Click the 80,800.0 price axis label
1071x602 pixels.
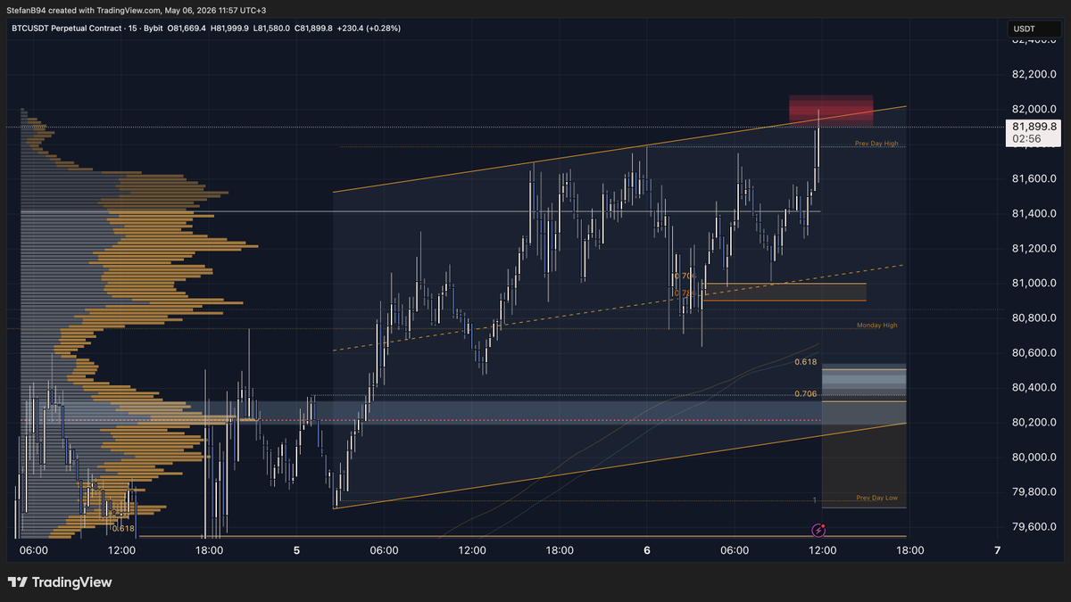[1034, 317]
